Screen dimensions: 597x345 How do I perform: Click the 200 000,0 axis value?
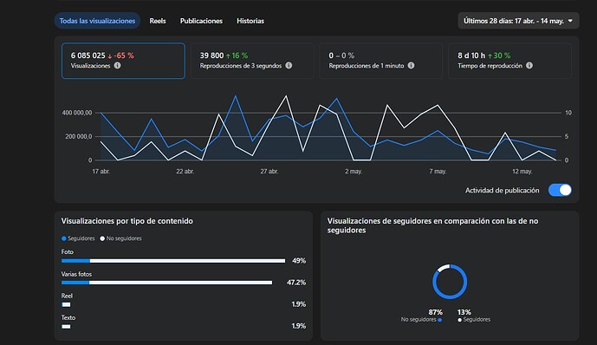(x=79, y=136)
